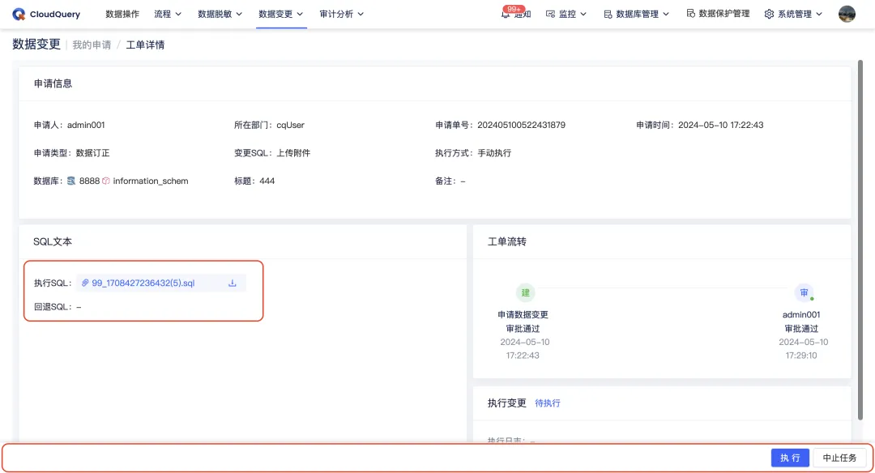The width and height of the screenshot is (875, 473).
Task: Click the paperclip attachment icon on the SQL file
Action: 83,282
